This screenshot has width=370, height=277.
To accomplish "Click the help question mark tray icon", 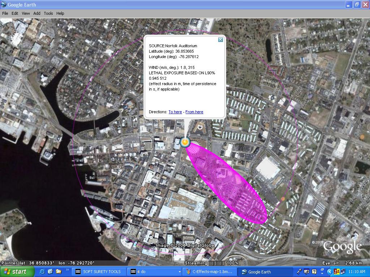I will coord(314,272).
